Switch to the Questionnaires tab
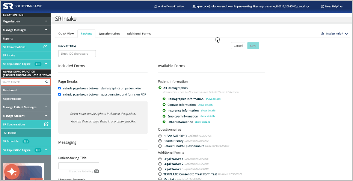The height and width of the screenshot is (181, 353). (109, 33)
